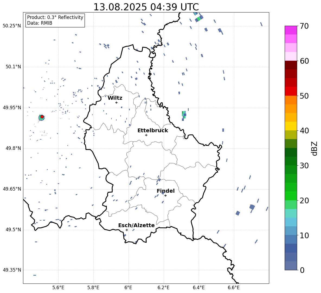
Task: Click the title '13.08.2025 04:39 UTC'
Action: click(146, 7)
